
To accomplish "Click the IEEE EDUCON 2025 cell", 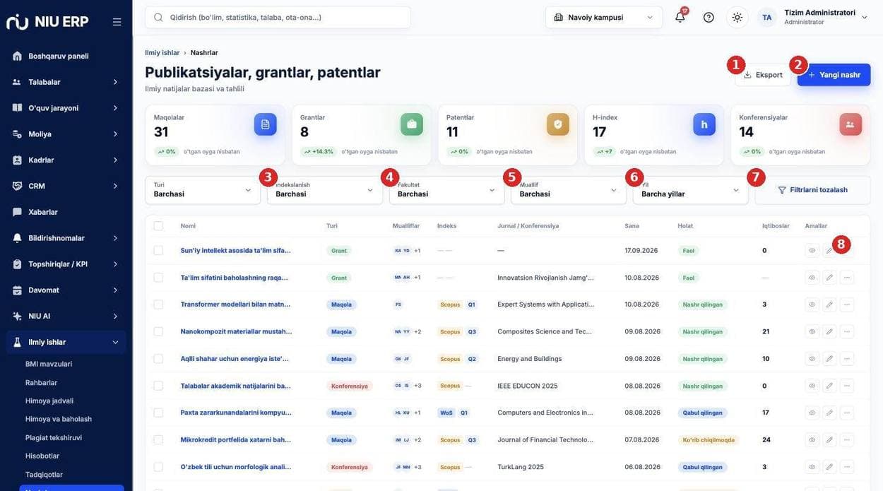I will tap(528, 386).
